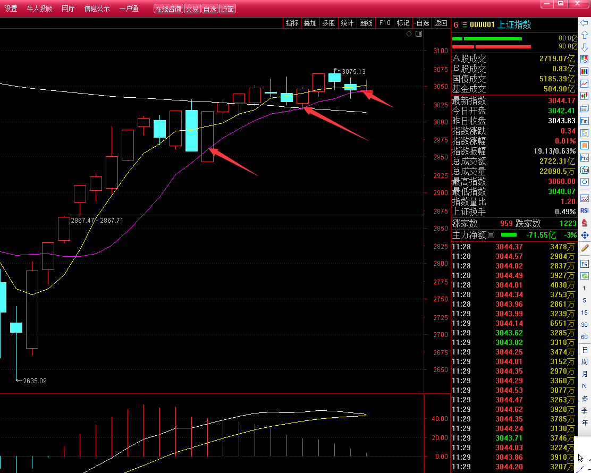Click the 上证指数 stock name

(x=514, y=25)
